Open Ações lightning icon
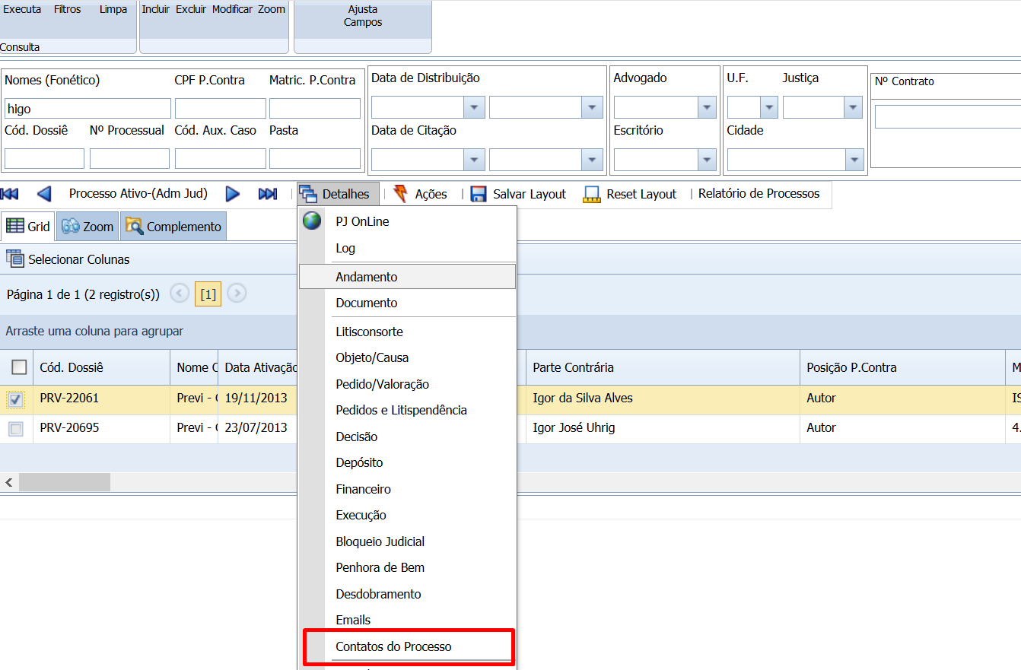 click(401, 194)
